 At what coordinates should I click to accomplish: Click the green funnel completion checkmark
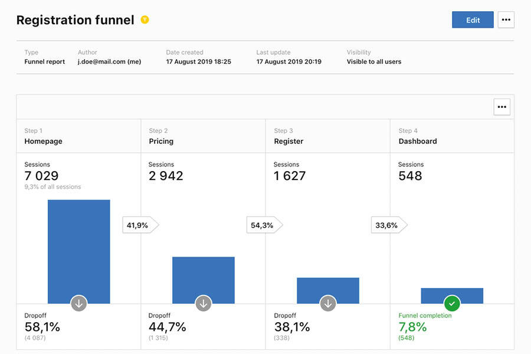click(452, 303)
